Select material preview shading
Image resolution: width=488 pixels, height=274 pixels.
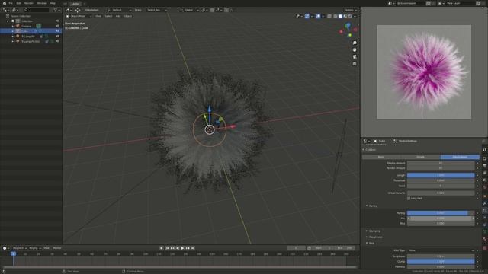coord(345,16)
